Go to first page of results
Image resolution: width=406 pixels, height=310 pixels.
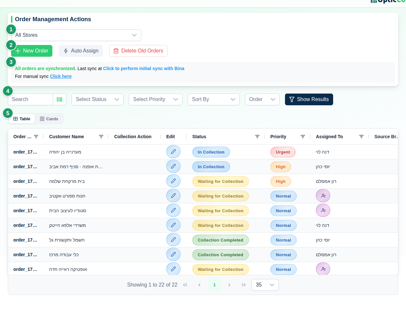click(185, 285)
